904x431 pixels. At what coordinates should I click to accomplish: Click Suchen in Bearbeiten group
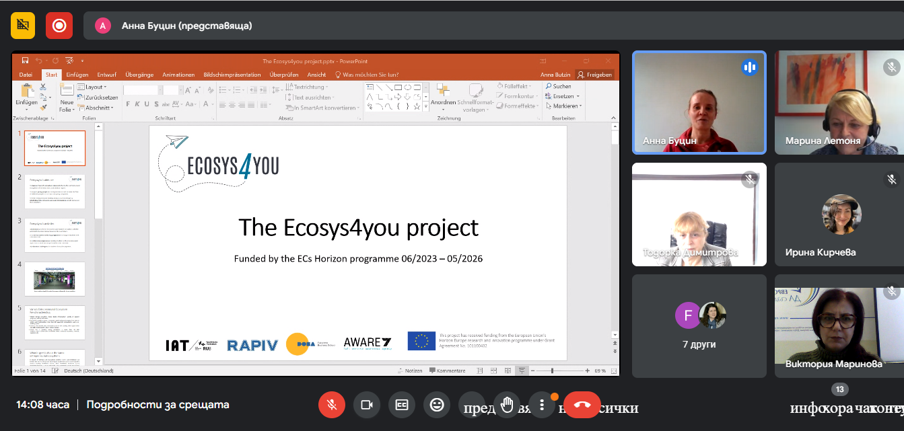(558, 87)
